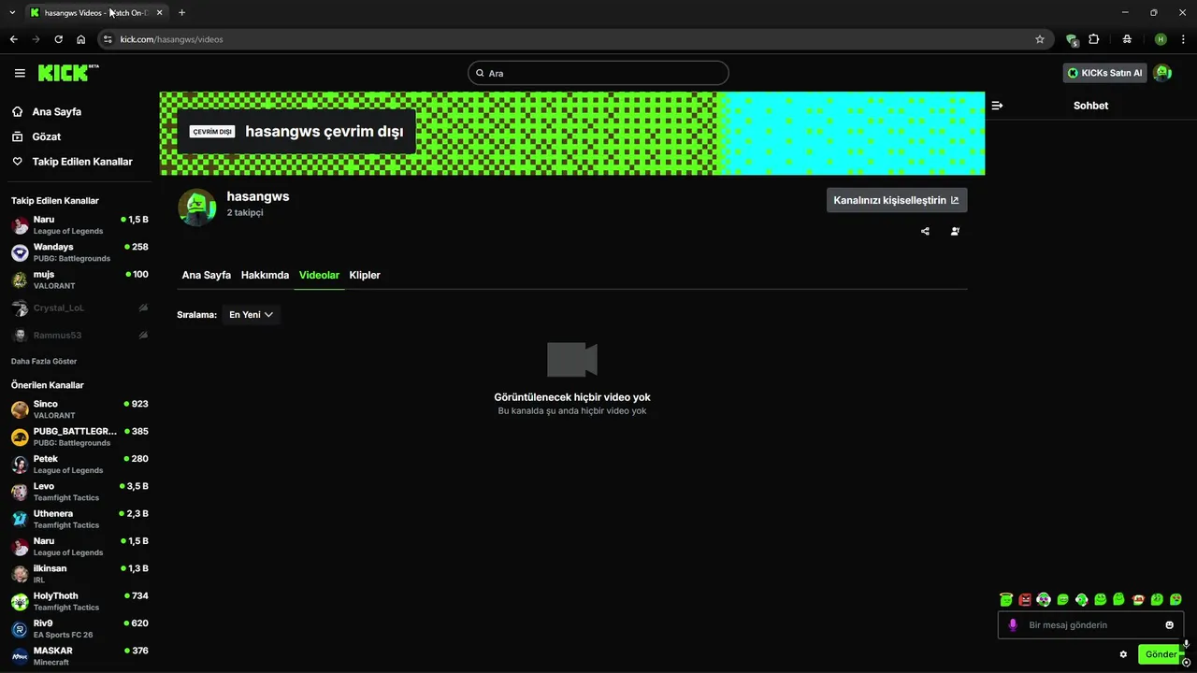
Task: Open the emoji picker in chat
Action: coord(1169,625)
